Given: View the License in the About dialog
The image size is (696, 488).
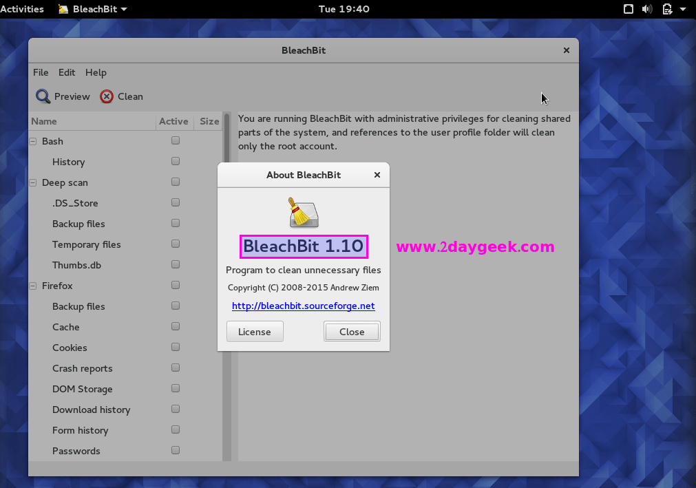Looking at the screenshot, I should coord(255,331).
